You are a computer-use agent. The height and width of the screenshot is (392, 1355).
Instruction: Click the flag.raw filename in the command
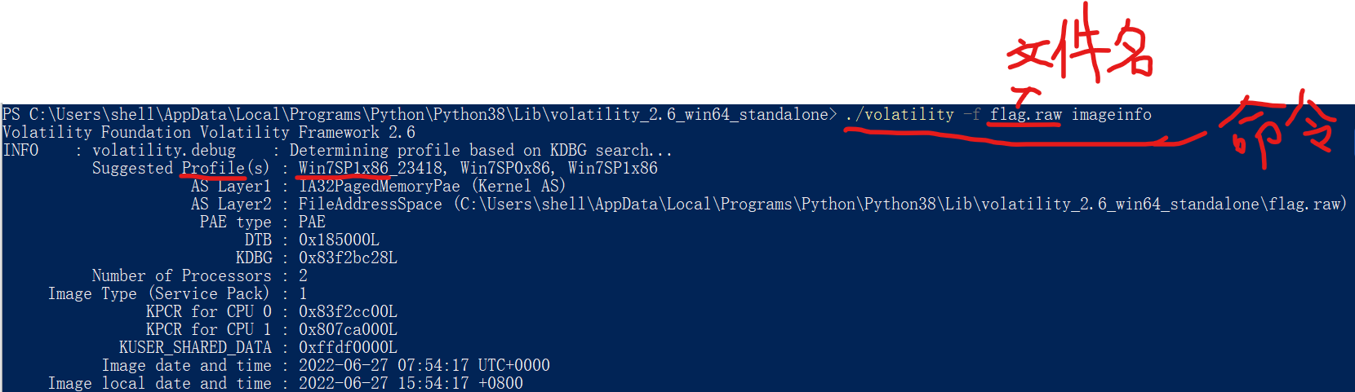1025,115
